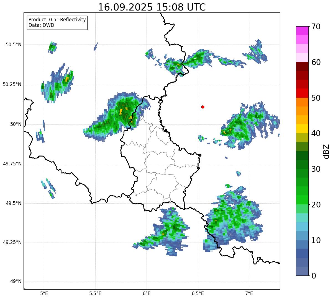Viewport: 333px width, 299px height.
Task: Click the 49.75°N latitude label
Action: (12, 164)
